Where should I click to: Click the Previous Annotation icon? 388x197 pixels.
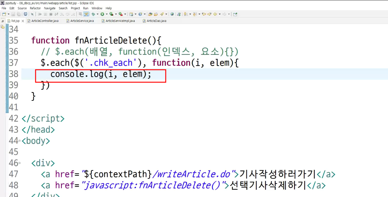pos(195,14)
